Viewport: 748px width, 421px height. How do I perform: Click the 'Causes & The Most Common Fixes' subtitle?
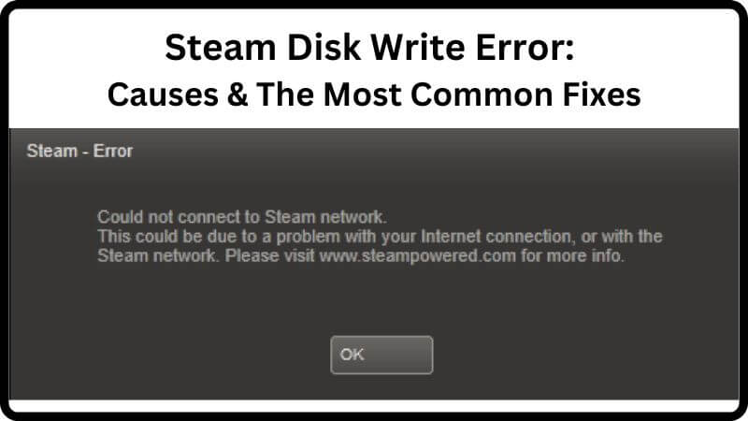click(x=374, y=94)
